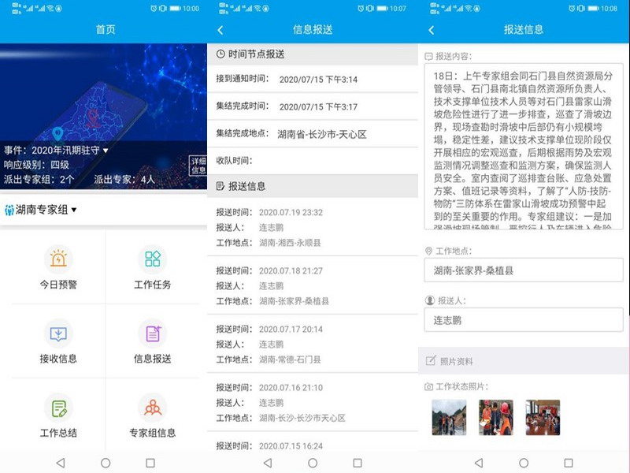Go back from the 信息报送 screen
This screenshot has height=473, width=630.
(220, 30)
